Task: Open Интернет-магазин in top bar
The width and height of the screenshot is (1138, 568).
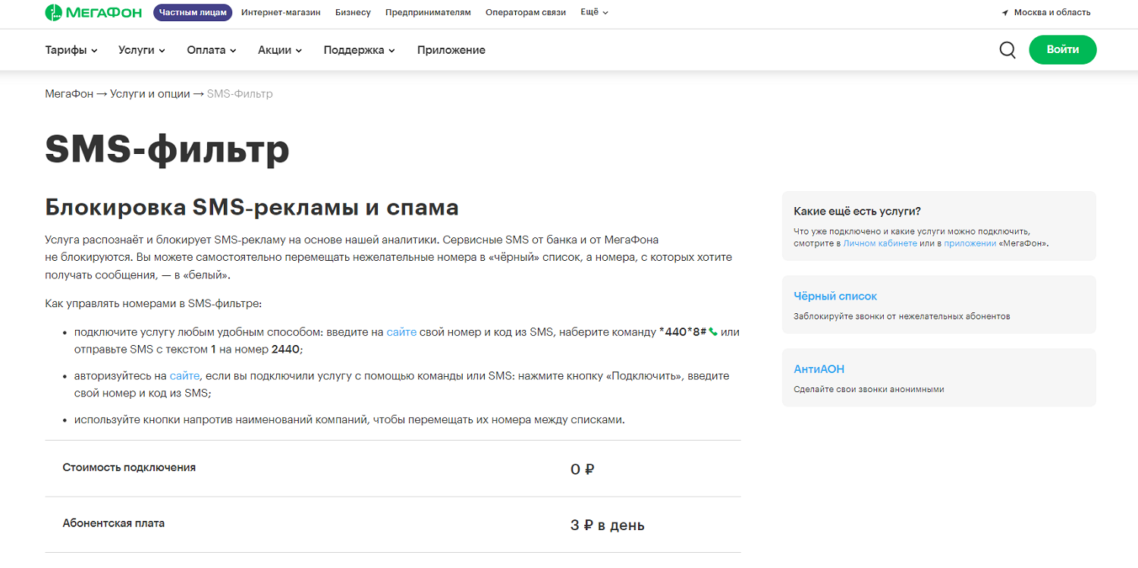Action: (x=281, y=12)
